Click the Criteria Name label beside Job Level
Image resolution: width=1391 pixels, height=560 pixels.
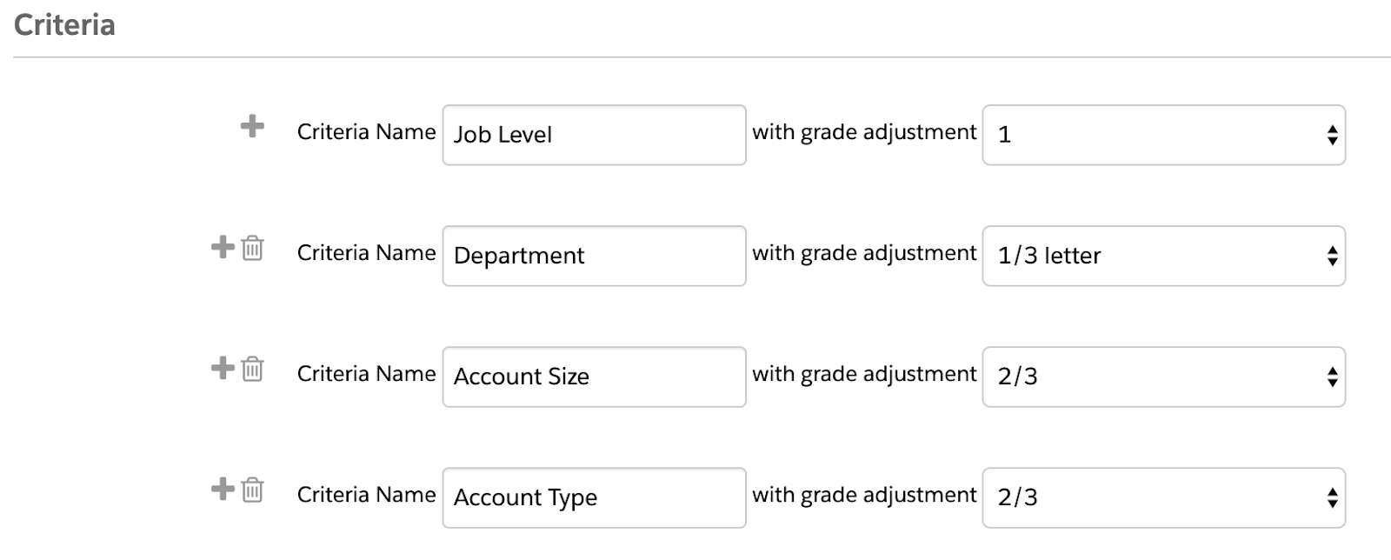point(366,132)
